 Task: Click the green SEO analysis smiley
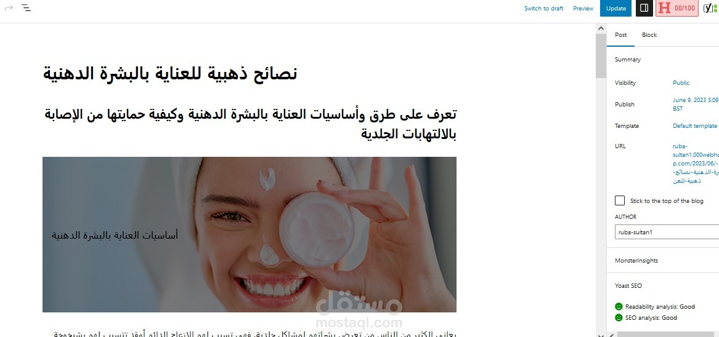click(x=619, y=317)
